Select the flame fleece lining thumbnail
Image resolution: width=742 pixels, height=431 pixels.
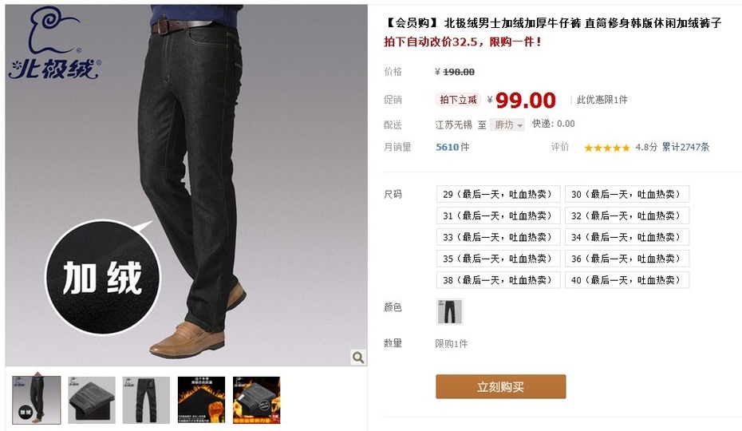tap(202, 400)
